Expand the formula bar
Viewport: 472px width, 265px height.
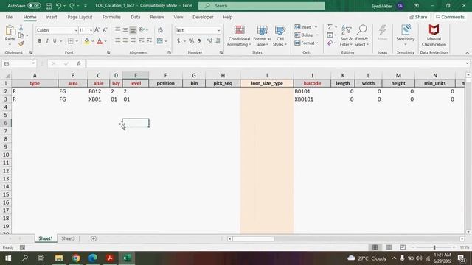pyautogui.click(x=467, y=63)
